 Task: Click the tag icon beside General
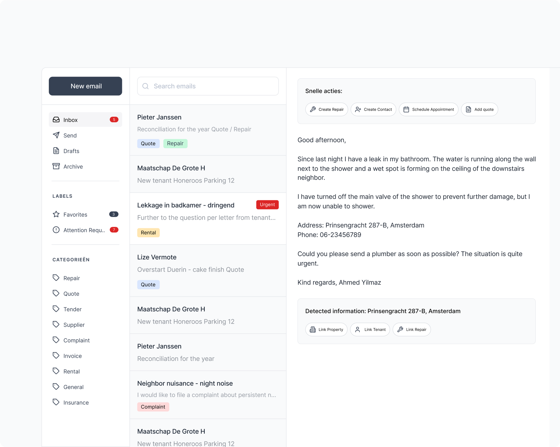56,387
